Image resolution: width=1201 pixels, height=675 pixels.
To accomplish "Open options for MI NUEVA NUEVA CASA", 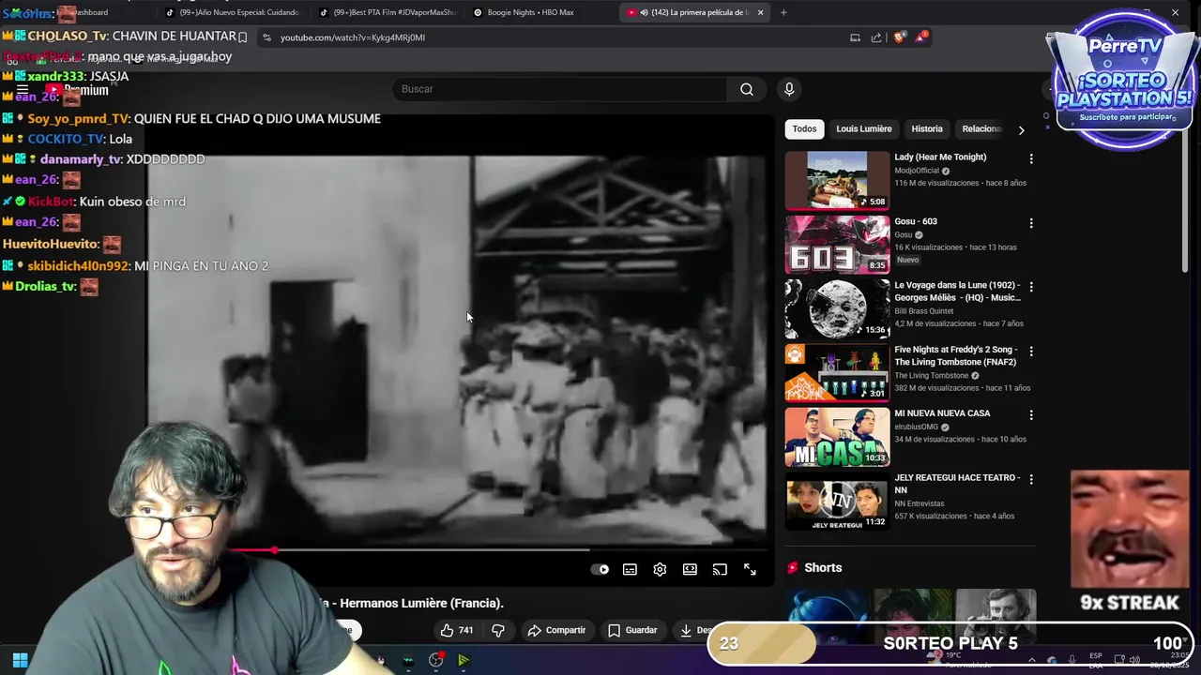I will pos(1031,415).
